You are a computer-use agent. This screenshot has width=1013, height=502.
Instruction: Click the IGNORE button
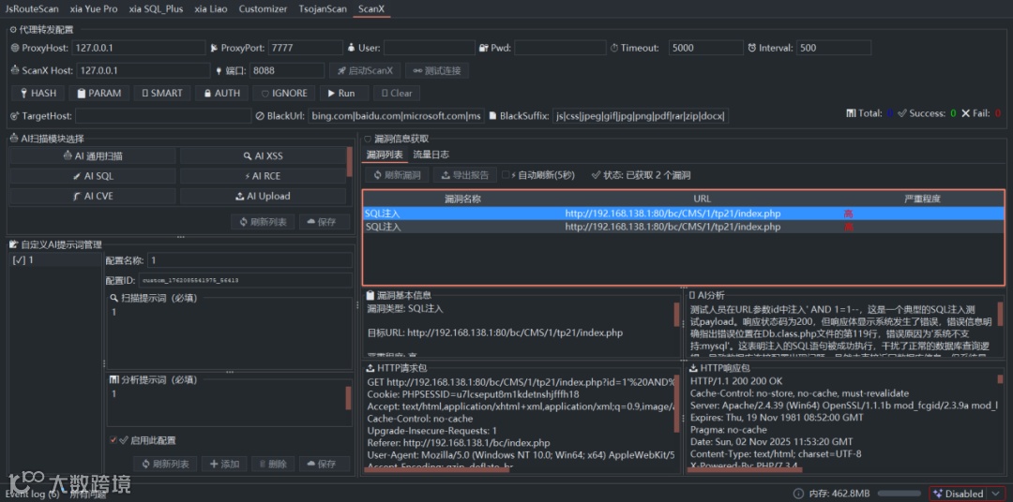point(283,93)
